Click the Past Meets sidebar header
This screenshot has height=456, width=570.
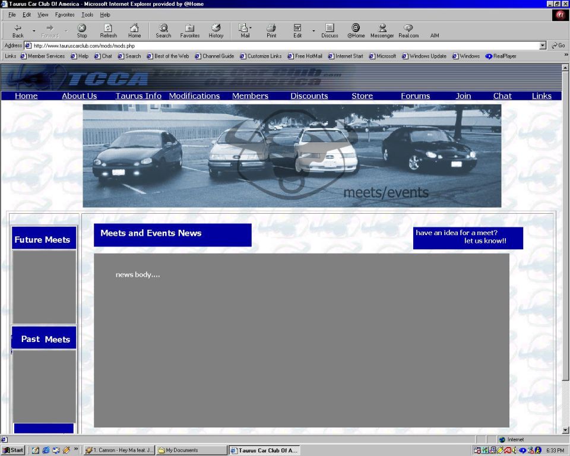pyautogui.click(x=44, y=338)
